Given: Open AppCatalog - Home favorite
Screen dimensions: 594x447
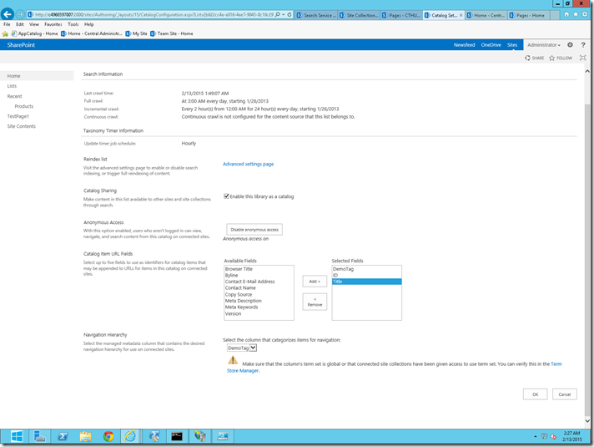Looking at the screenshot, I should pyautogui.click(x=34, y=33).
